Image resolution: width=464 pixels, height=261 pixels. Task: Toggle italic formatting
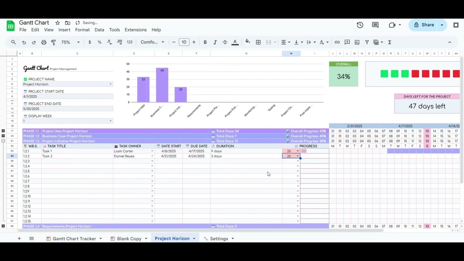(215, 42)
